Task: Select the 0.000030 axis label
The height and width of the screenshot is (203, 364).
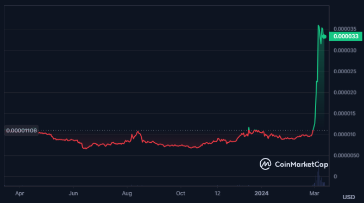Action: tap(345, 50)
